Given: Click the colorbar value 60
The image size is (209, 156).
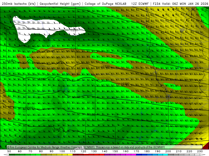Looking at the screenshot, I should pos(20,151).
